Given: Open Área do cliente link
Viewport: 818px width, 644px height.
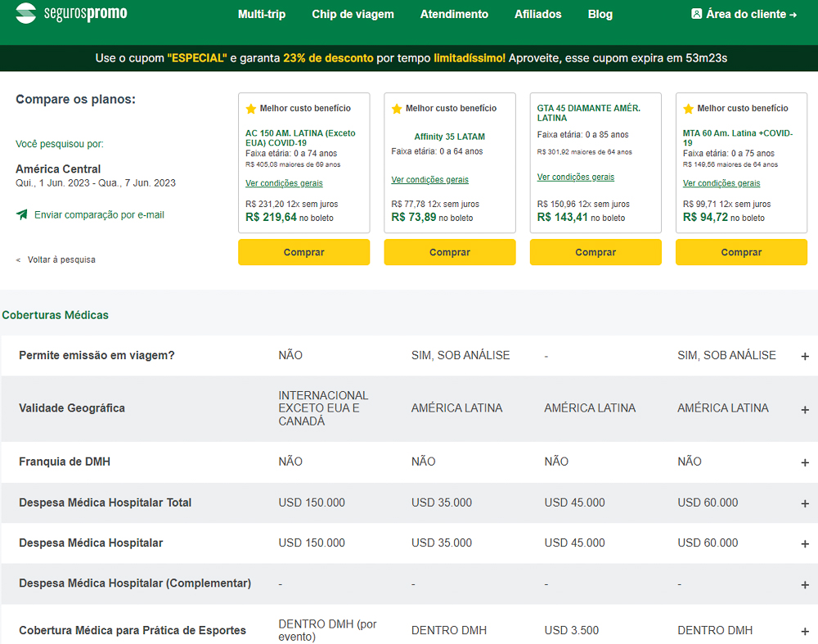Looking at the screenshot, I should click(x=744, y=14).
